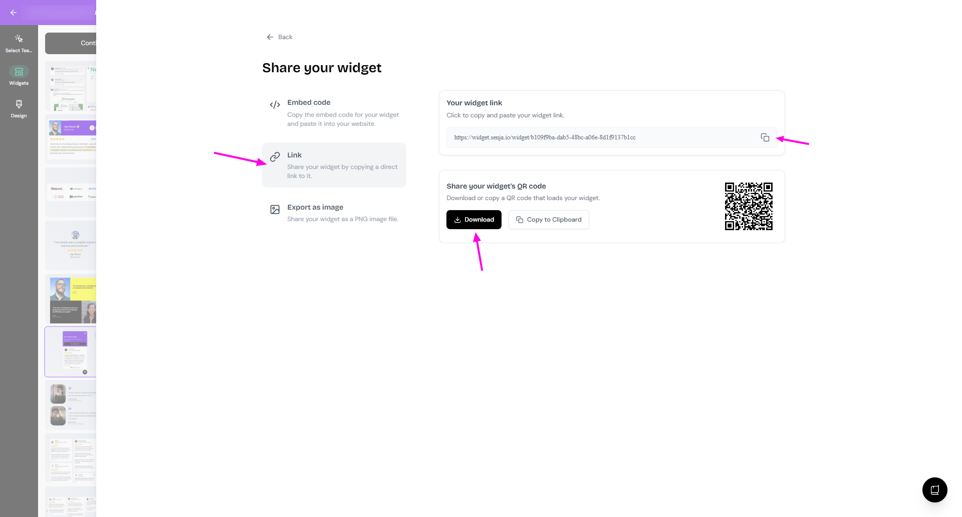The image size is (962, 517).
Task: Open the Design sidebar section
Action: click(19, 108)
